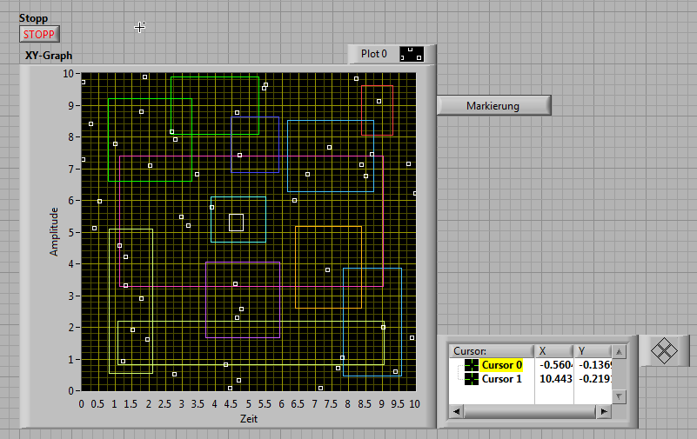This screenshot has height=439, width=697.
Task: Click the Y column header in cursor legend
Action: (x=593, y=351)
